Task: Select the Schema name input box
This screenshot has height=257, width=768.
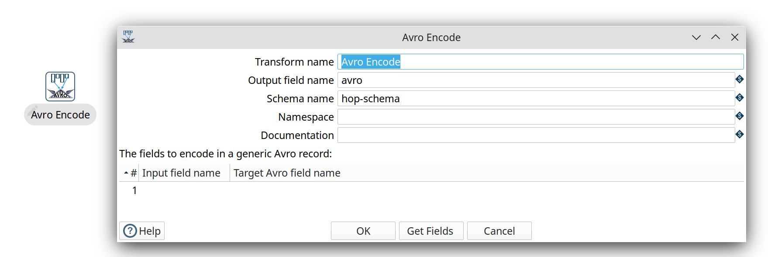Action: [x=536, y=99]
